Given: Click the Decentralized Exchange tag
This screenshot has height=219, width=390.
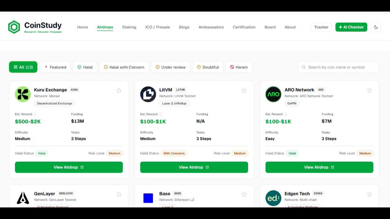Looking at the screenshot, I should click(55, 103).
